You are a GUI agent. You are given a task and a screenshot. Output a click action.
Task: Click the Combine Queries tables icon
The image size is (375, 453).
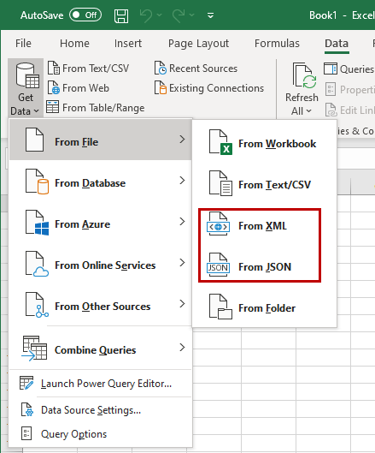(x=34, y=349)
